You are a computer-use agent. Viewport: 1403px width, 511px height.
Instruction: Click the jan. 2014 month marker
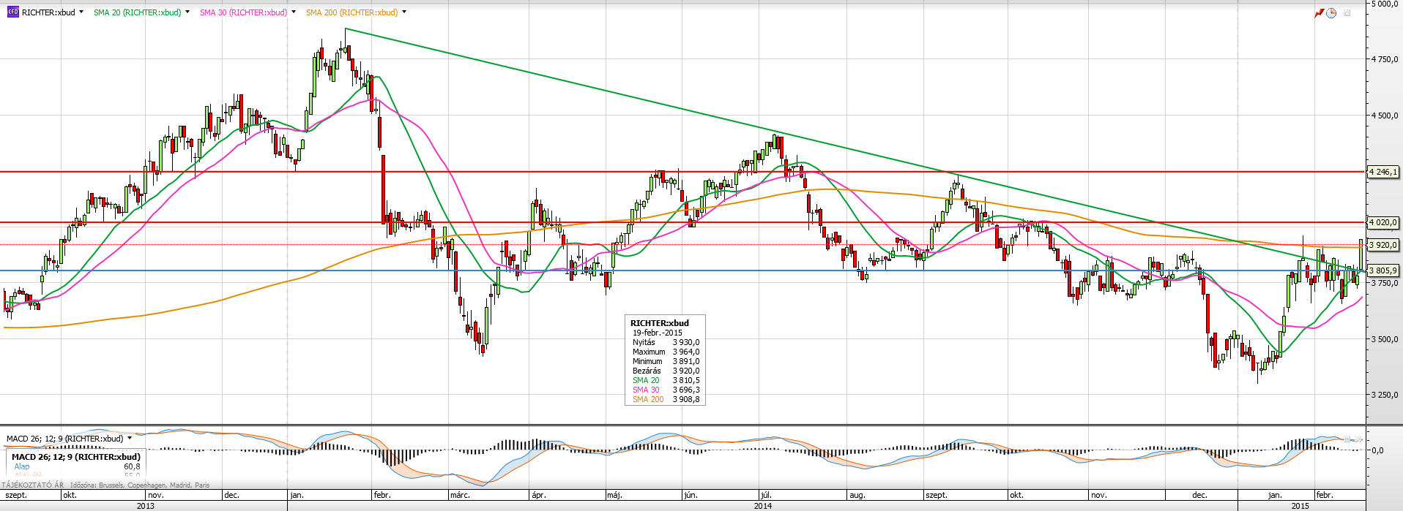pos(298,495)
